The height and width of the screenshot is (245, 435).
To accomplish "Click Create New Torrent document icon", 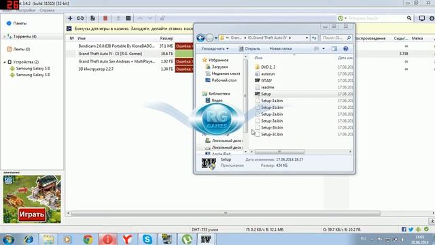I will click(92, 18).
